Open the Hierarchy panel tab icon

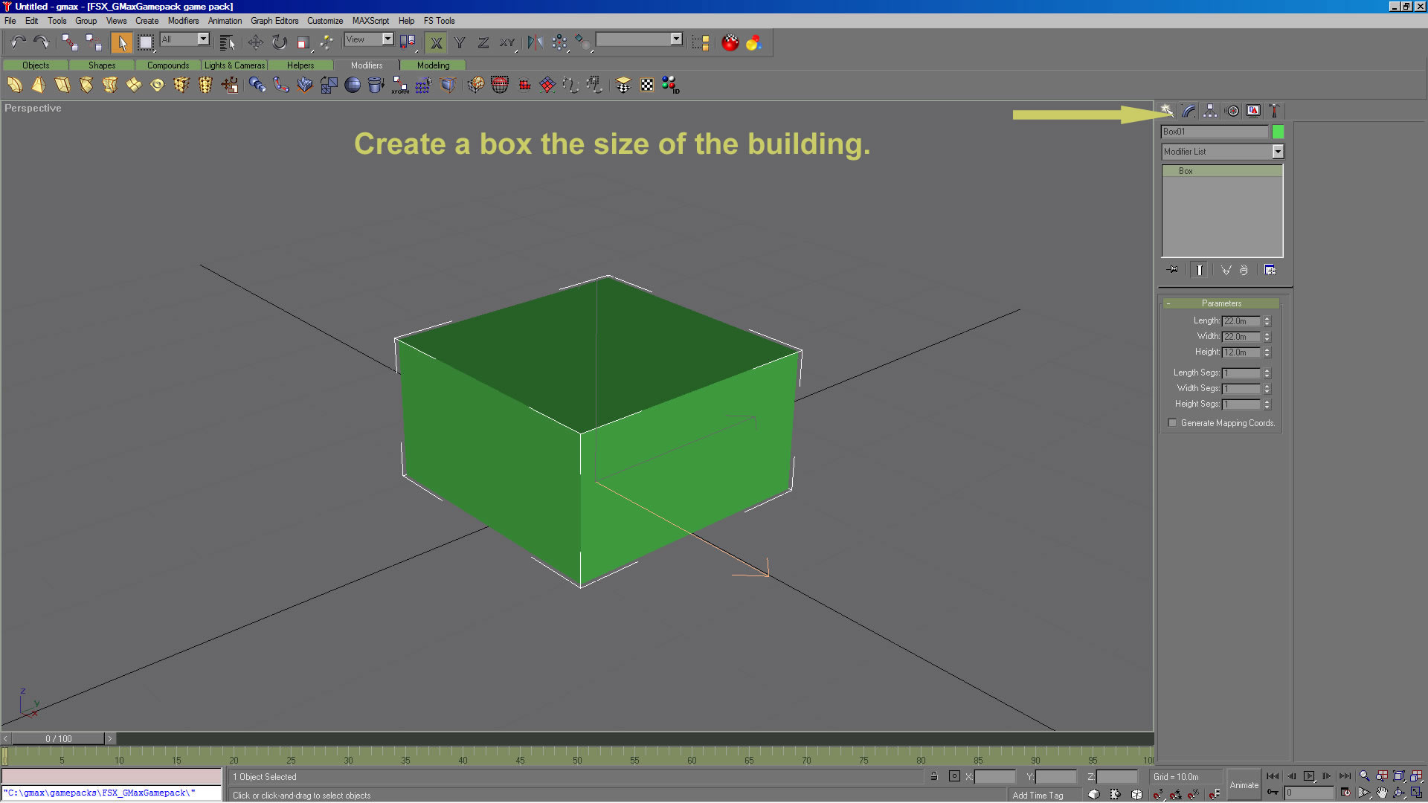pyautogui.click(x=1210, y=111)
